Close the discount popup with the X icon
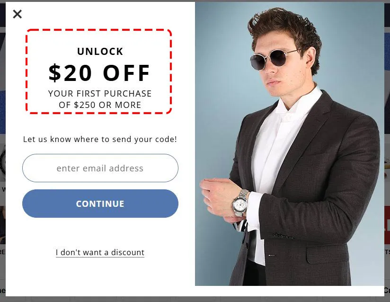The width and height of the screenshot is (390, 302). coord(17,14)
